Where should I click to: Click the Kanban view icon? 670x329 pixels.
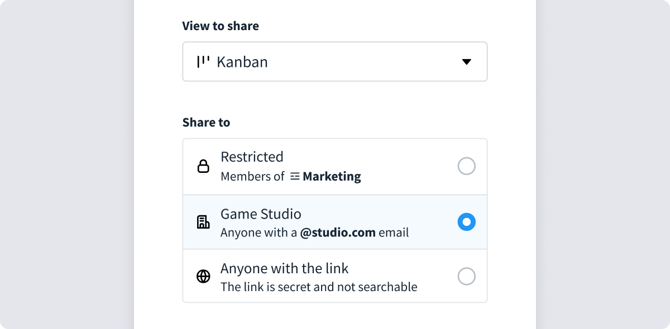point(203,61)
